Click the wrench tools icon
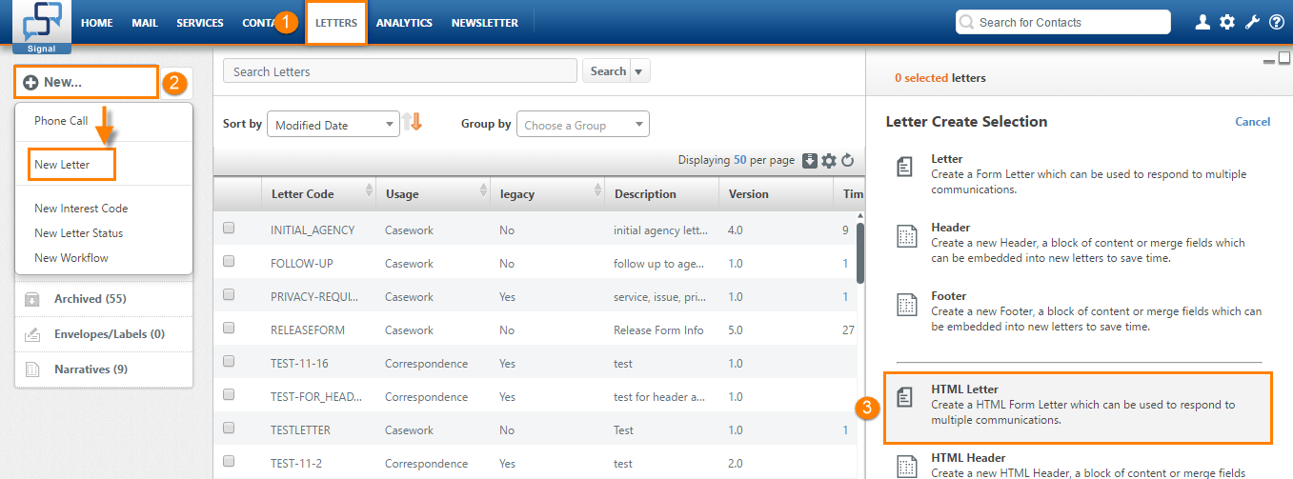 (1253, 22)
